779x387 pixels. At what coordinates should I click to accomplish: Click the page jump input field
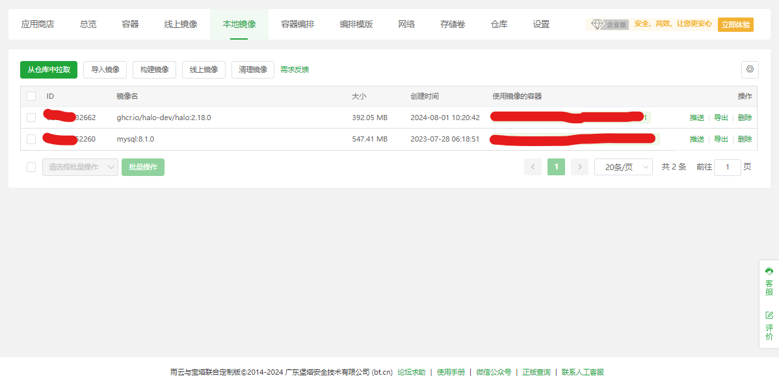[x=727, y=167]
